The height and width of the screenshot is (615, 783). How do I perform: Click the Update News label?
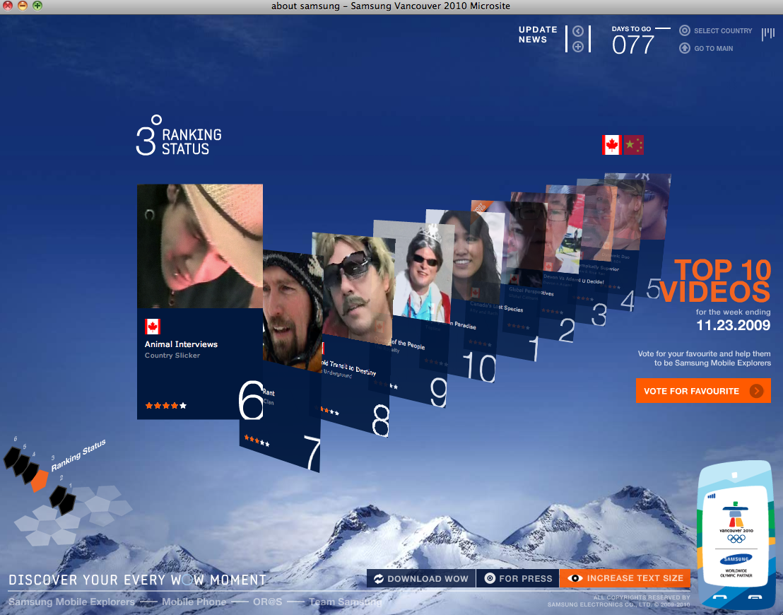click(x=538, y=35)
